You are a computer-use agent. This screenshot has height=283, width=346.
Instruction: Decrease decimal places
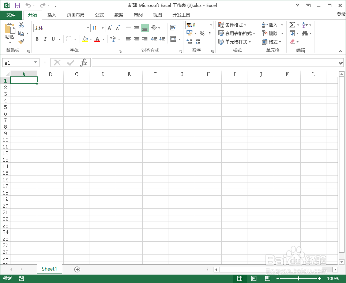point(198,41)
